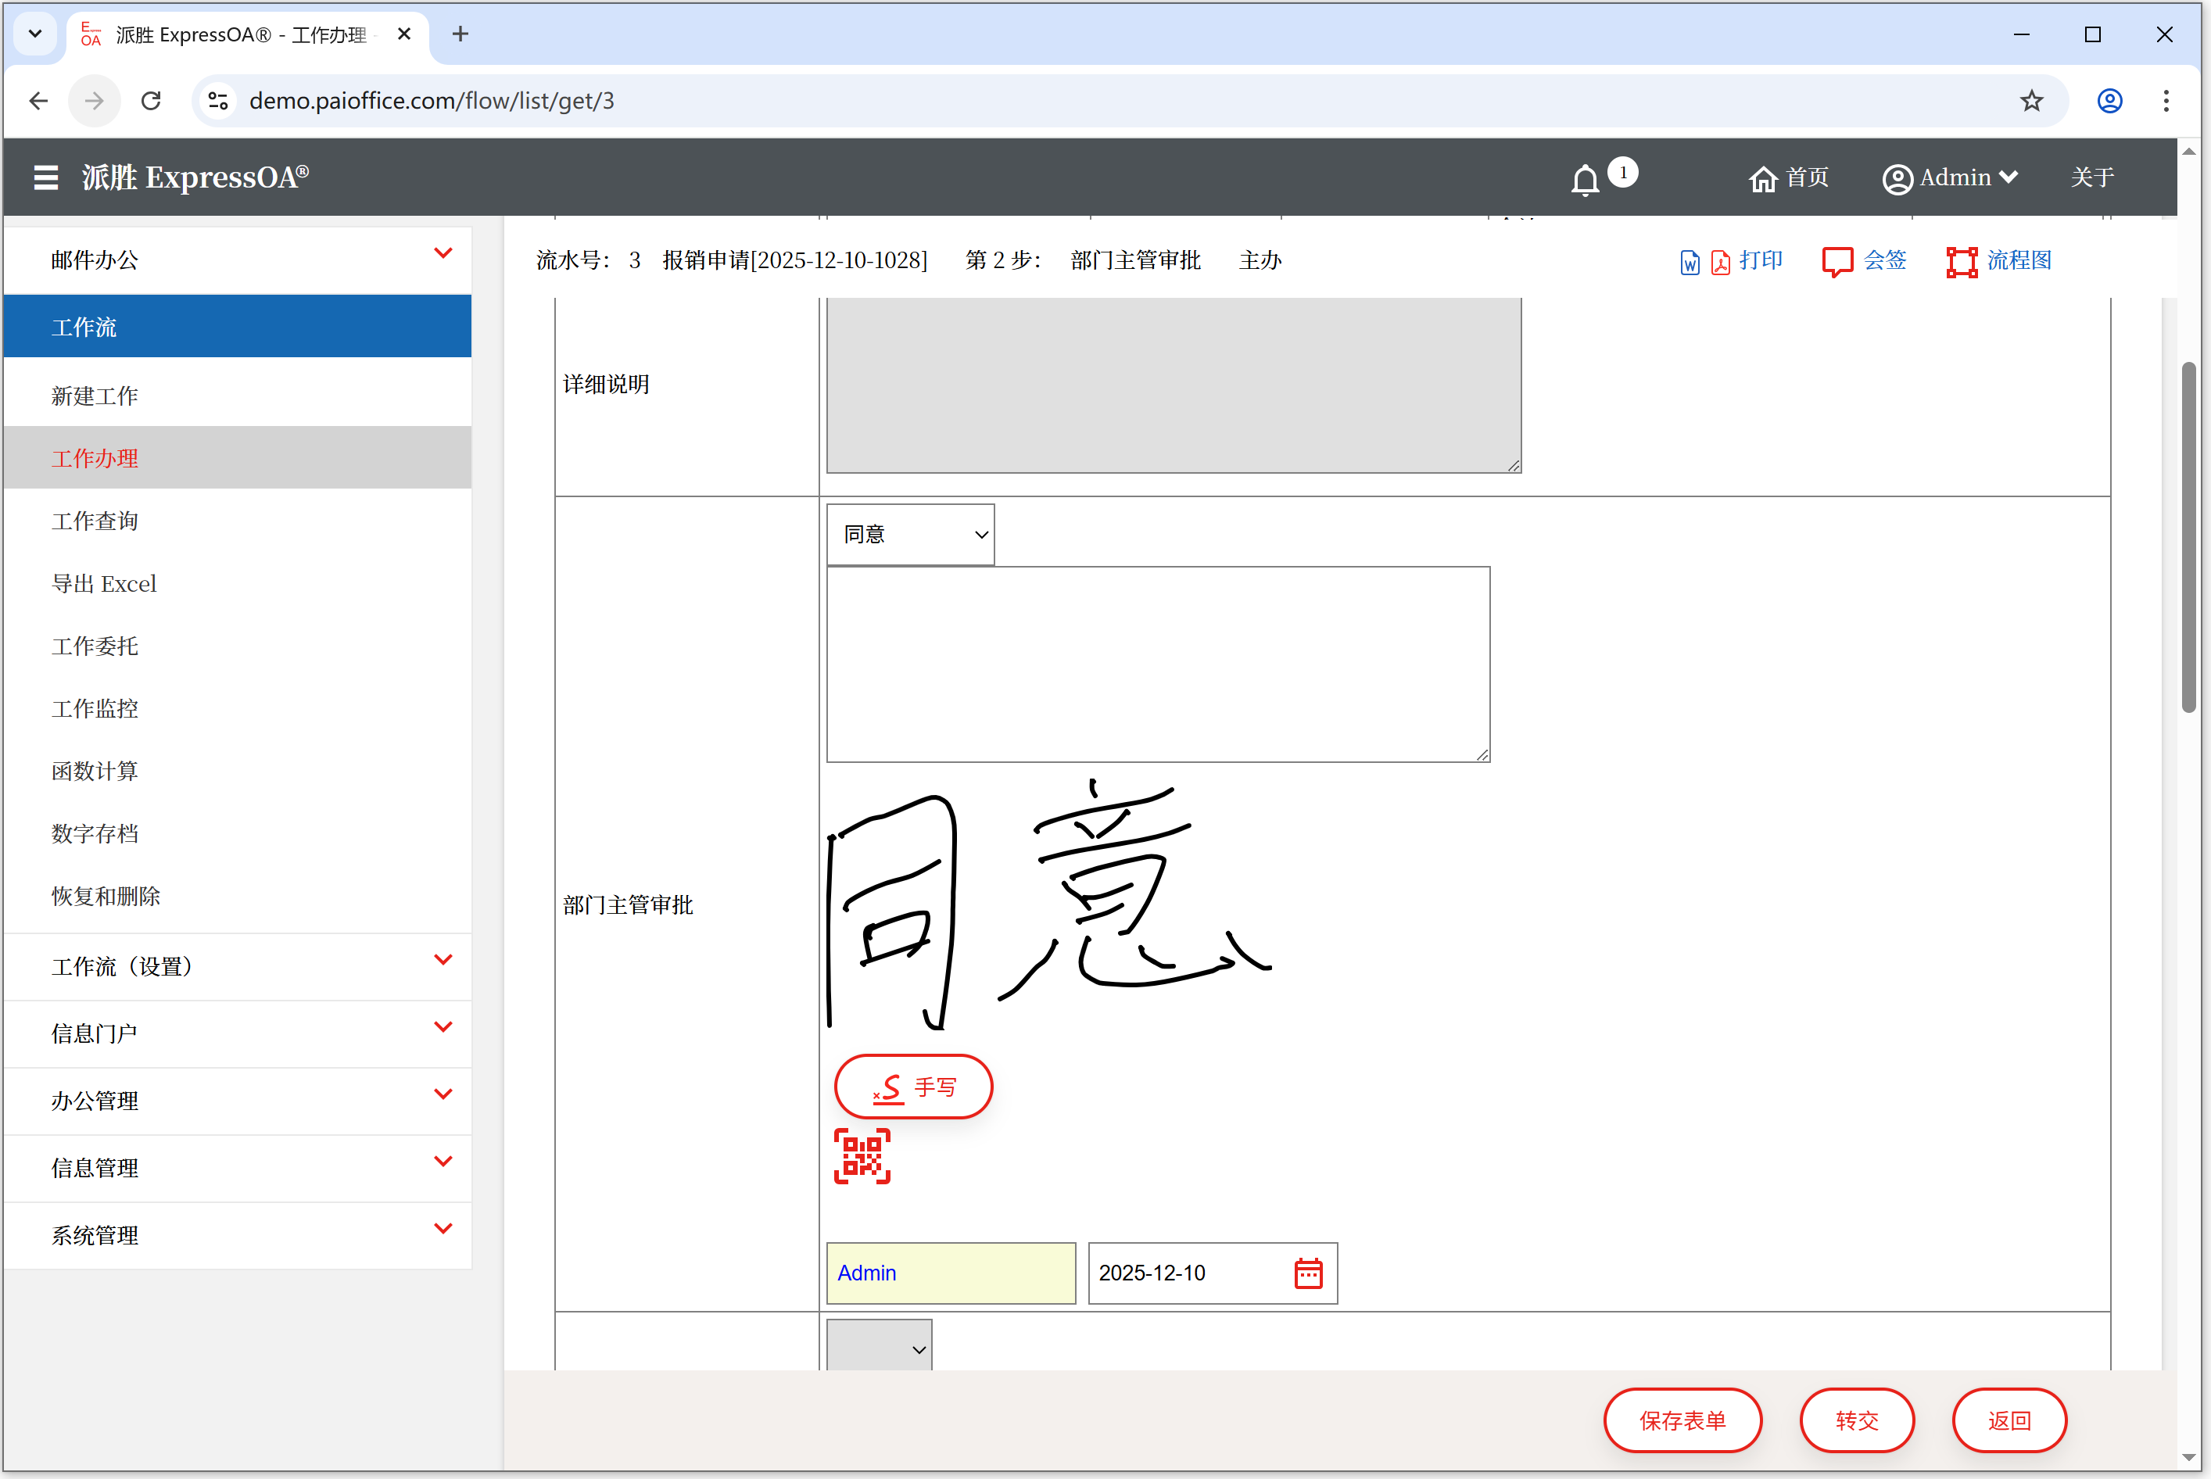The height and width of the screenshot is (1479, 2211).
Task: Click the PDF export icon
Action: pyautogui.click(x=1721, y=262)
